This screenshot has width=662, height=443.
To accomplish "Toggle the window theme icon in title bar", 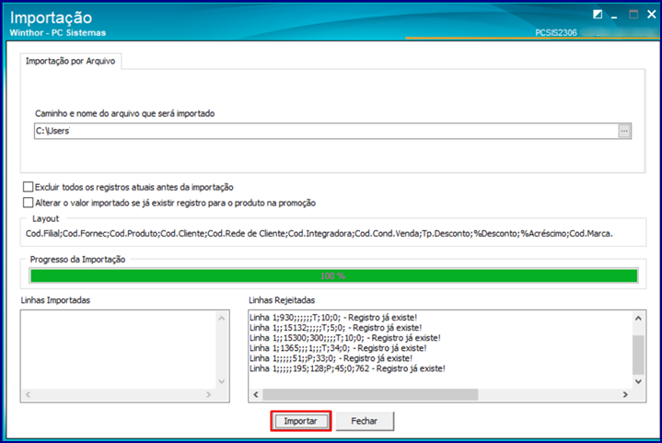I will point(598,15).
